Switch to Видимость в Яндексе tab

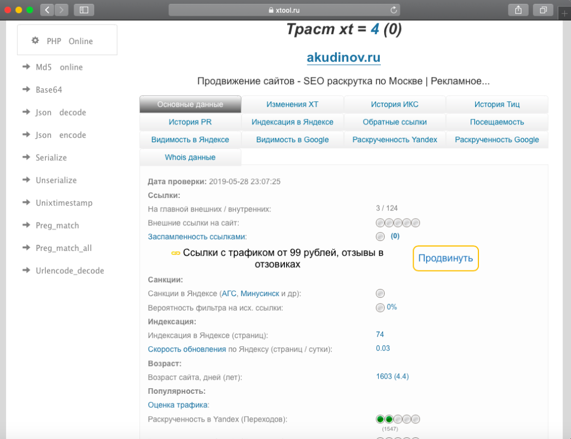tap(190, 139)
